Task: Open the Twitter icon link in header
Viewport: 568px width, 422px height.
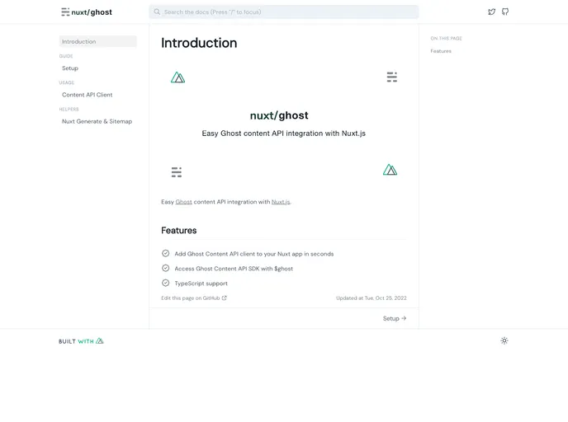Action: point(492,12)
